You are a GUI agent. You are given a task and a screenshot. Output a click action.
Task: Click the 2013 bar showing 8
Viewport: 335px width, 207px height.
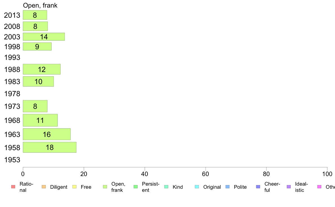(35, 15)
